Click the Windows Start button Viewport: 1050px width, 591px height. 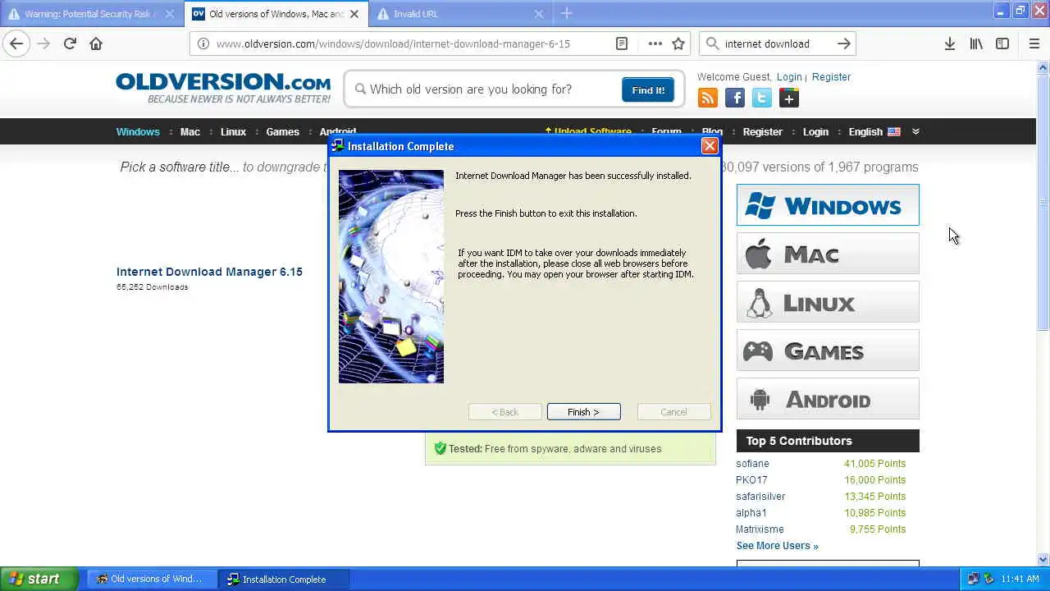tap(39, 579)
